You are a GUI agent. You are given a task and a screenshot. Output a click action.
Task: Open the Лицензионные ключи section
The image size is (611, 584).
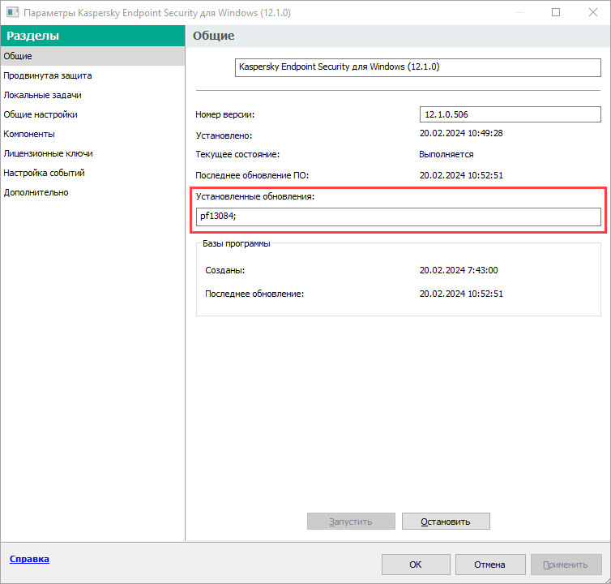(92, 153)
